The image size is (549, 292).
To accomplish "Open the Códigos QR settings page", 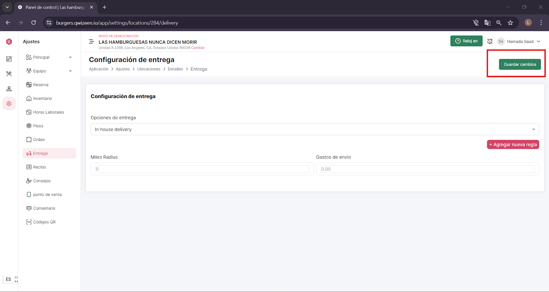I will click(49, 222).
